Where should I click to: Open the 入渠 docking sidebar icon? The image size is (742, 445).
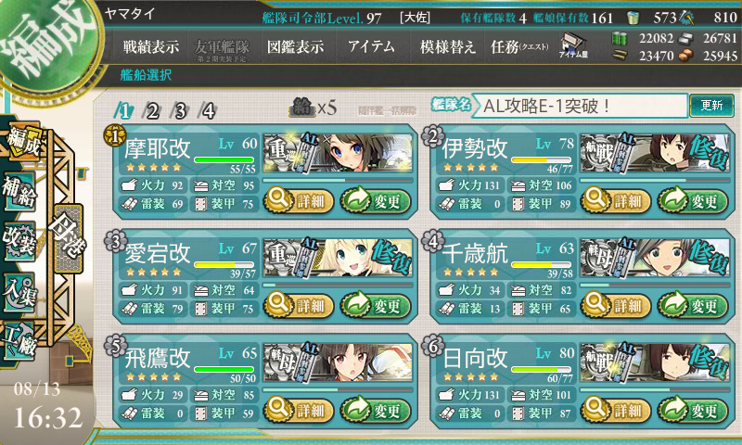[x=19, y=291]
